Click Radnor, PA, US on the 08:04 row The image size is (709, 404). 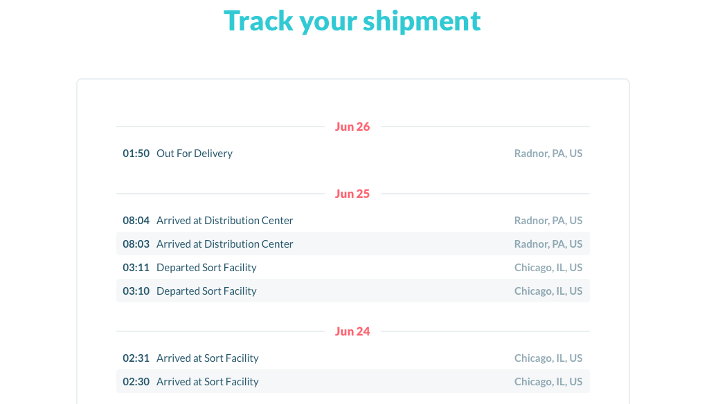[548, 220]
